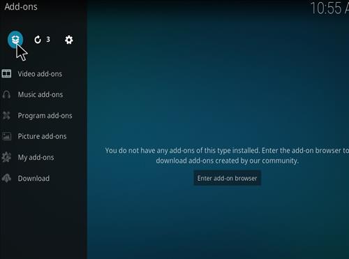Viewport: 349px width, 259px height.
Task: Click the available updates count 3
Action: tap(48, 39)
